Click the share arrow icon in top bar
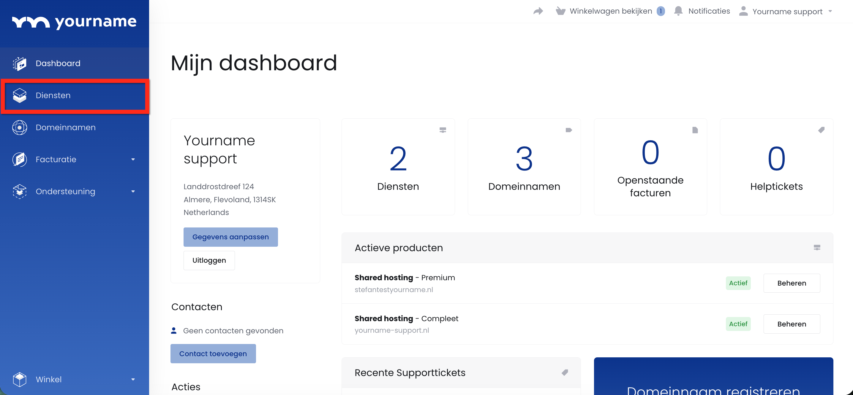The image size is (853, 395). 538,11
